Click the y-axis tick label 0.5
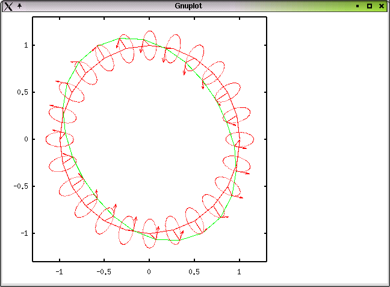 pyautogui.click(x=22, y=92)
